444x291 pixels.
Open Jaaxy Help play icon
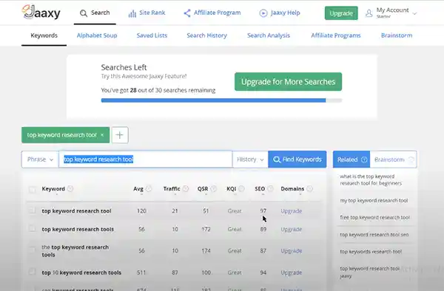pos(263,13)
